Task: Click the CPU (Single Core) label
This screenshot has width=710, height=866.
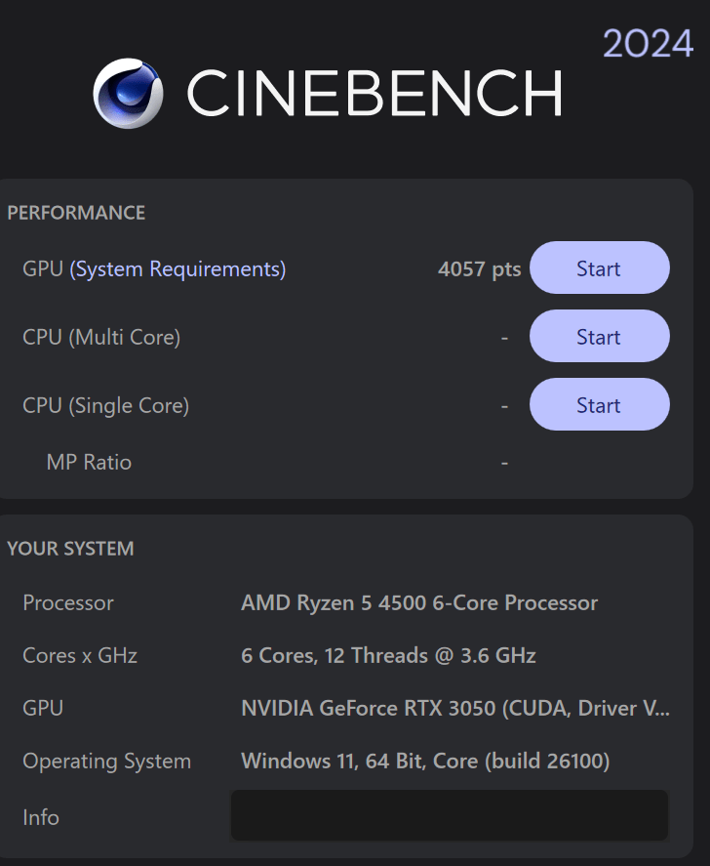Action: coord(106,406)
